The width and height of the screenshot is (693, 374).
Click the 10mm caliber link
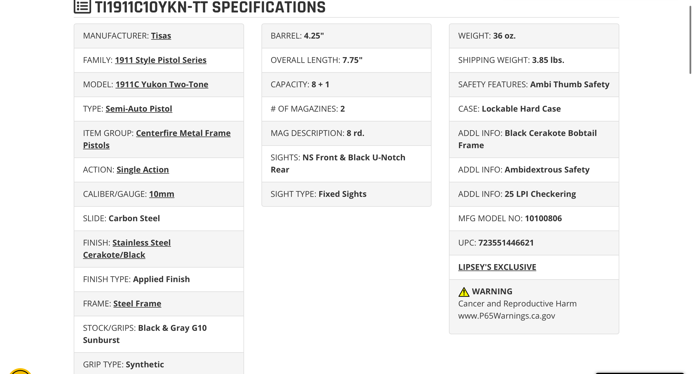pyautogui.click(x=162, y=194)
